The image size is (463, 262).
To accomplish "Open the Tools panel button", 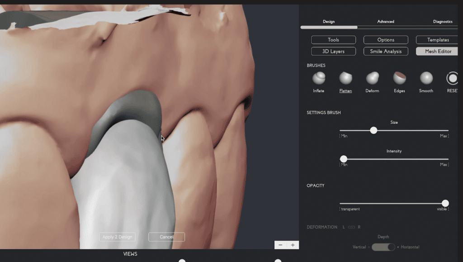I will click(x=333, y=40).
